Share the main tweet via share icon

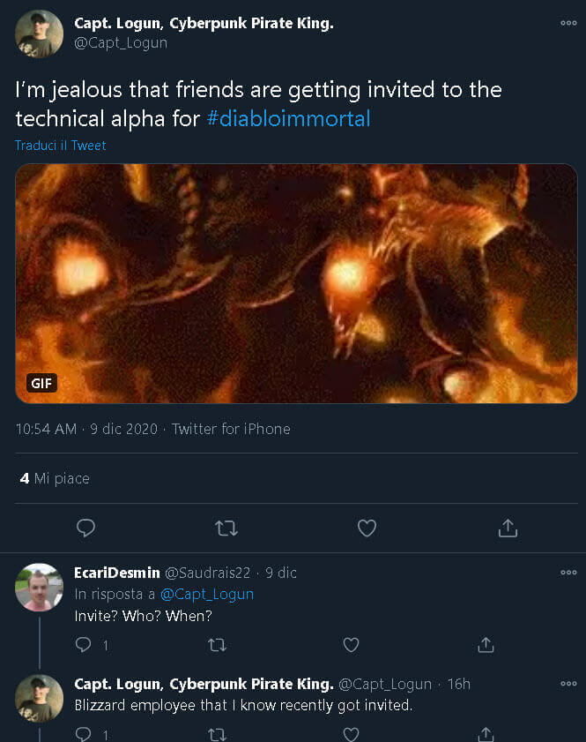tap(508, 528)
